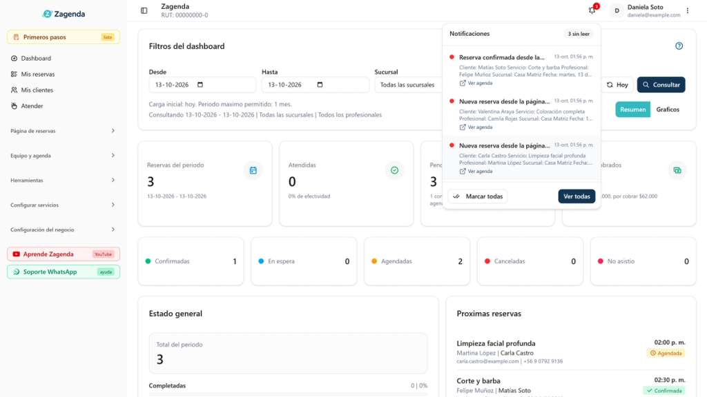The width and height of the screenshot is (707, 397).
Task: Switch to the Graficos tab
Action: coord(668,110)
